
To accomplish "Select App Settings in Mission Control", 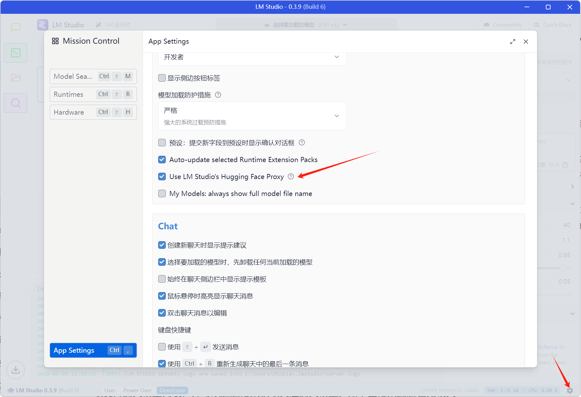I will (93, 350).
